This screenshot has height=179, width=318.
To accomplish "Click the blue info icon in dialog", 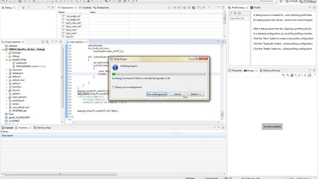I will point(115,68).
